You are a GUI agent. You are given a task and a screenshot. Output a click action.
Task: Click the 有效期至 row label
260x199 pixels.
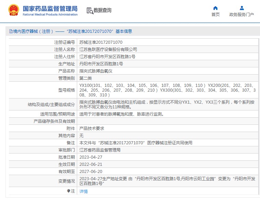(x=67, y=172)
